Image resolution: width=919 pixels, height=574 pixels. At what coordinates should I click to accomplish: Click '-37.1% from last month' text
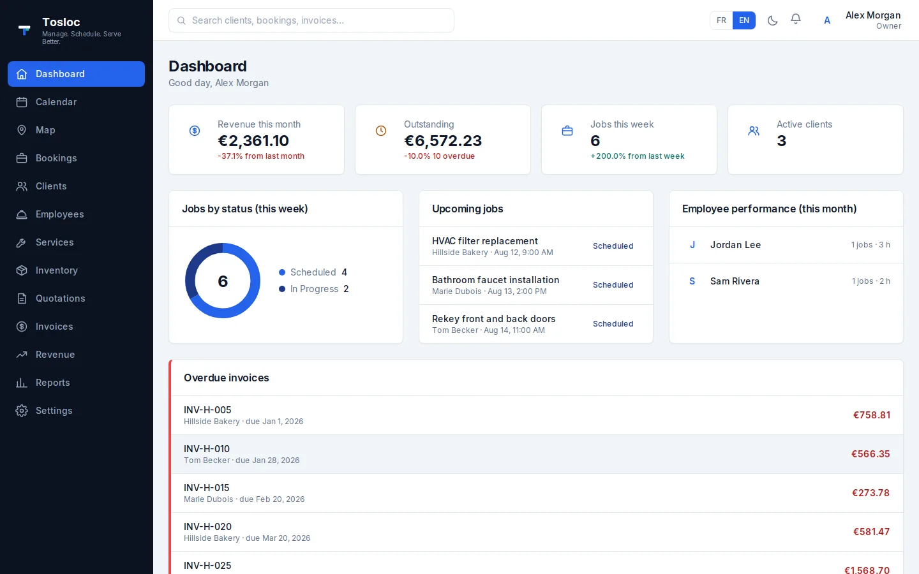(x=261, y=156)
